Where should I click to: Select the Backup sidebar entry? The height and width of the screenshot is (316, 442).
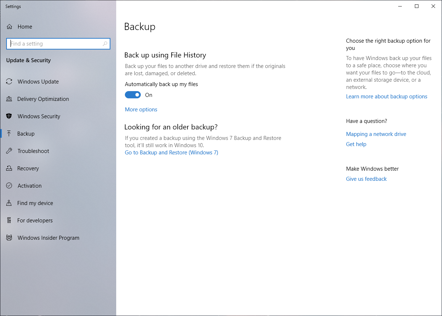pyautogui.click(x=58, y=134)
